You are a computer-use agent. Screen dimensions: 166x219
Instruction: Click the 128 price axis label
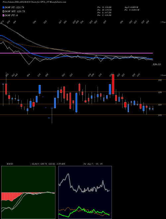click(160, 92)
